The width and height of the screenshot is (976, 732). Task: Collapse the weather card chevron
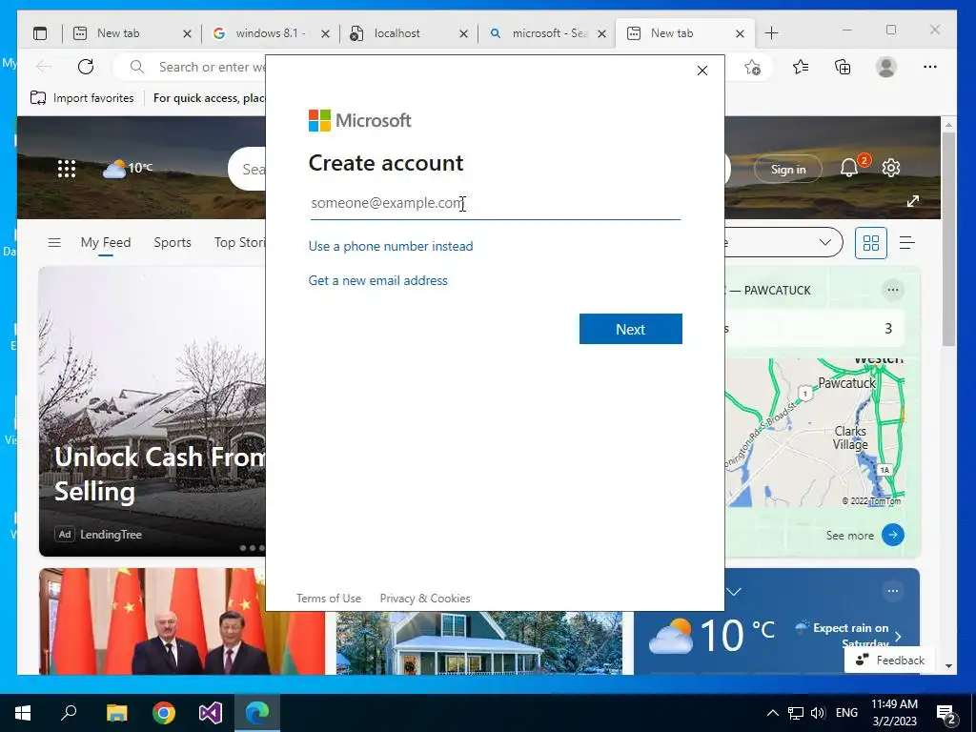tap(734, 591)
